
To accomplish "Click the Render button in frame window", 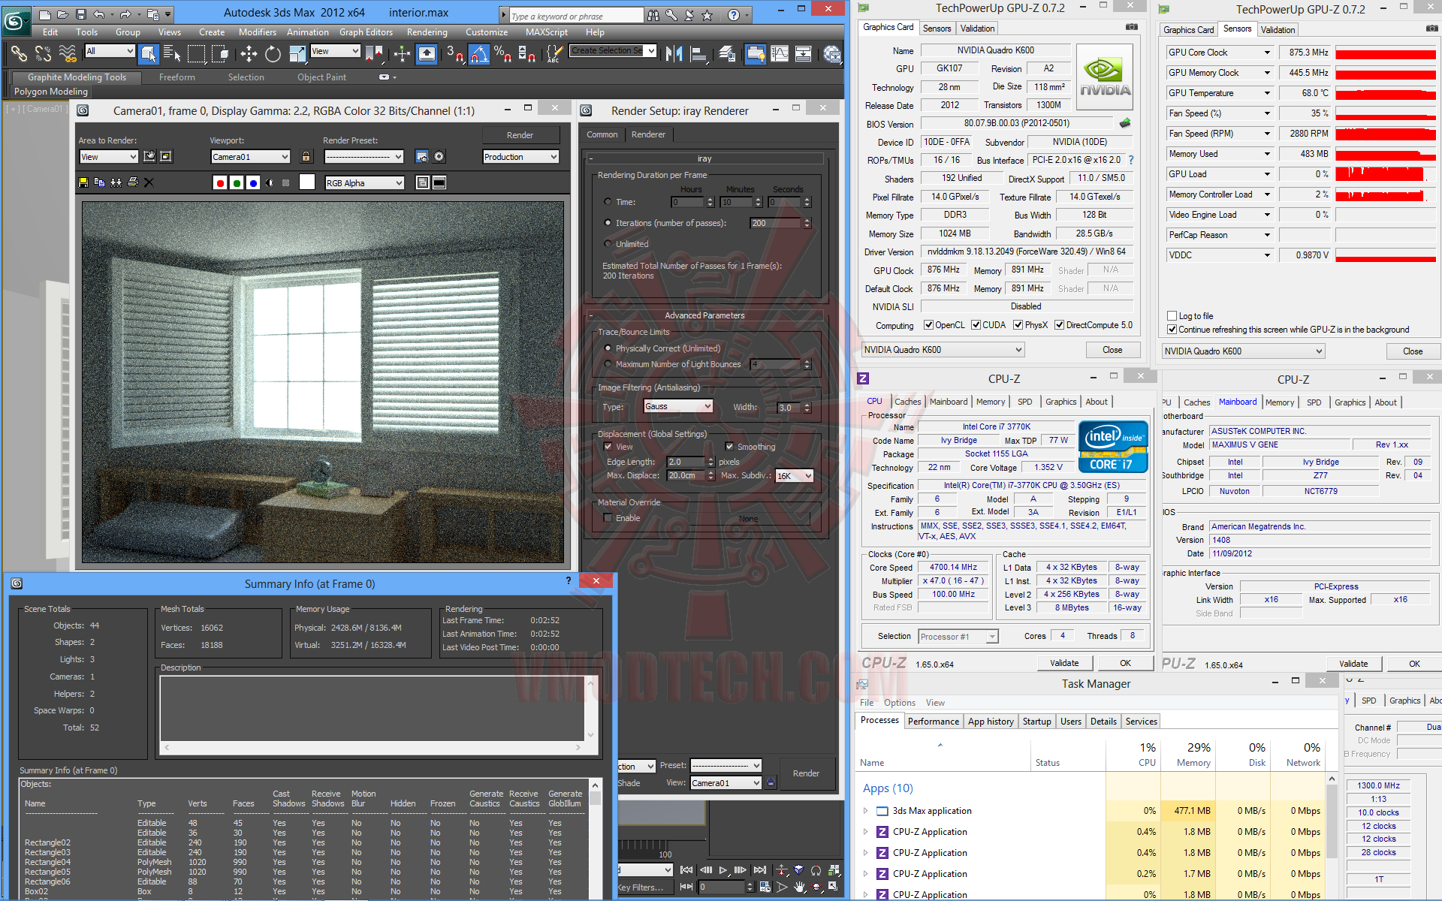I will click(520, 135).
